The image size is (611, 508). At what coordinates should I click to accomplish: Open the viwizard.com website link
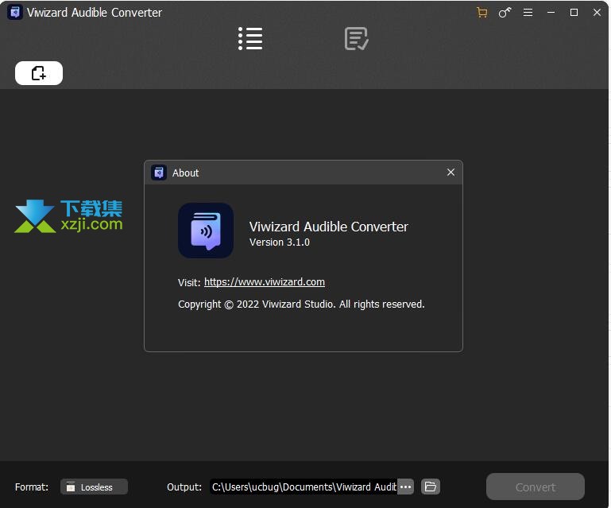(265, 282)
